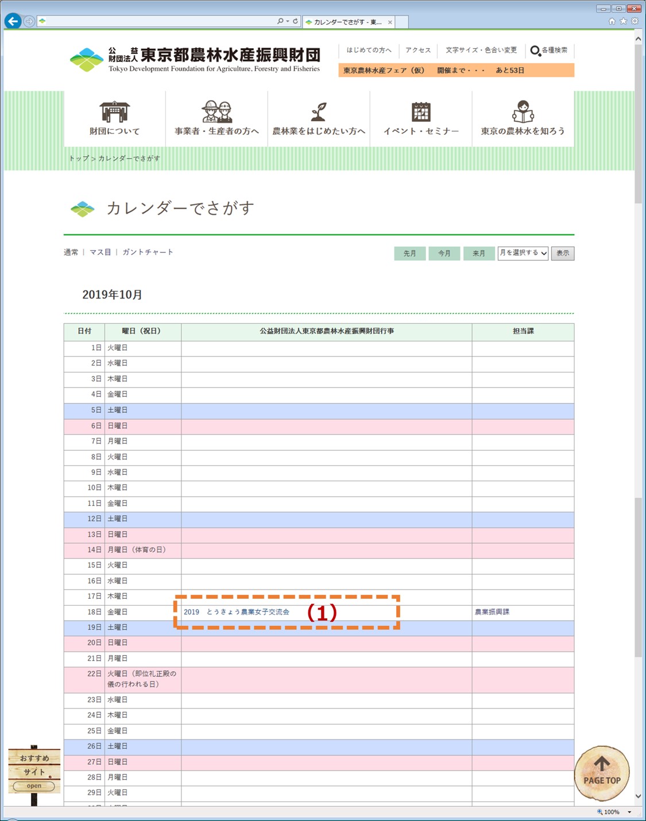Click the 担当課 column header

[x=523, y=332]
